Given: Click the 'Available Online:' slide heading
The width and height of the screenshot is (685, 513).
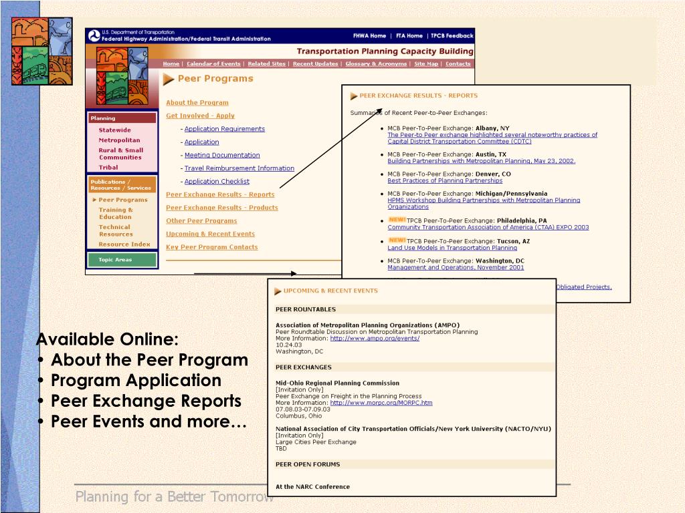Looking at the screenshot, I should tap(108, 339).
